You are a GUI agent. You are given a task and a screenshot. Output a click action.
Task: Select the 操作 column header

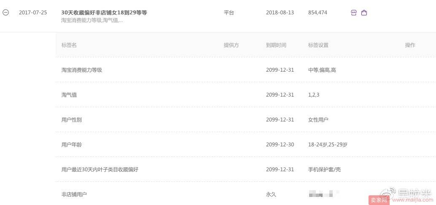tap(410, 45)
